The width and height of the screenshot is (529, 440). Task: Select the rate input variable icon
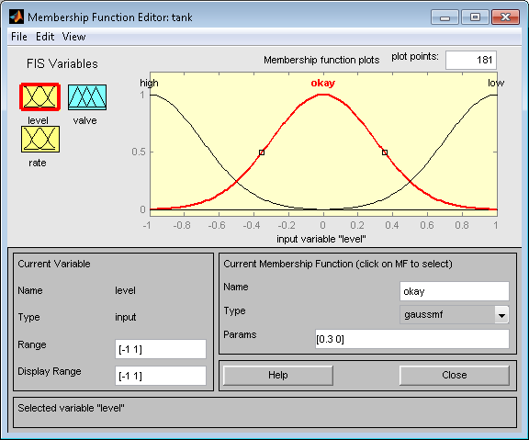(x=40, y=140)
